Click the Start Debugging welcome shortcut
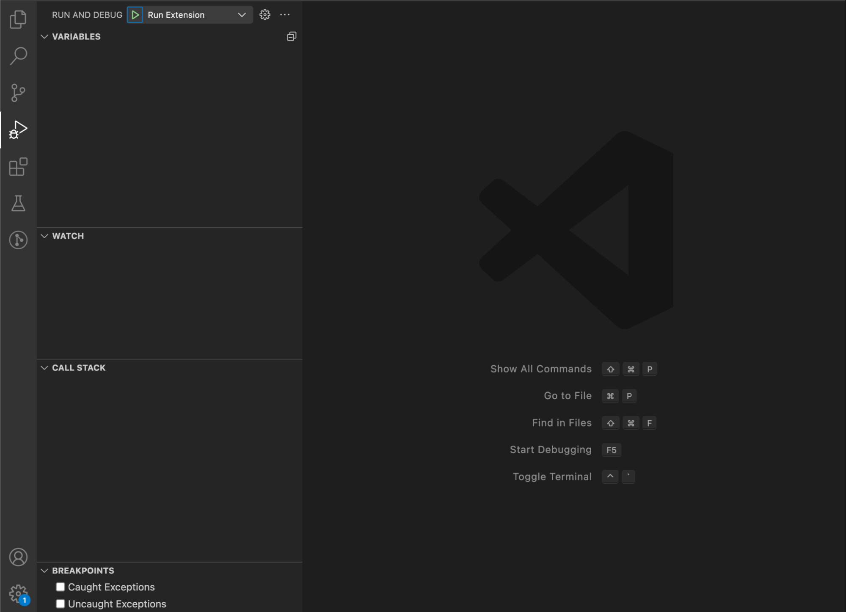The image size is (846, 612). click(550, 449)
